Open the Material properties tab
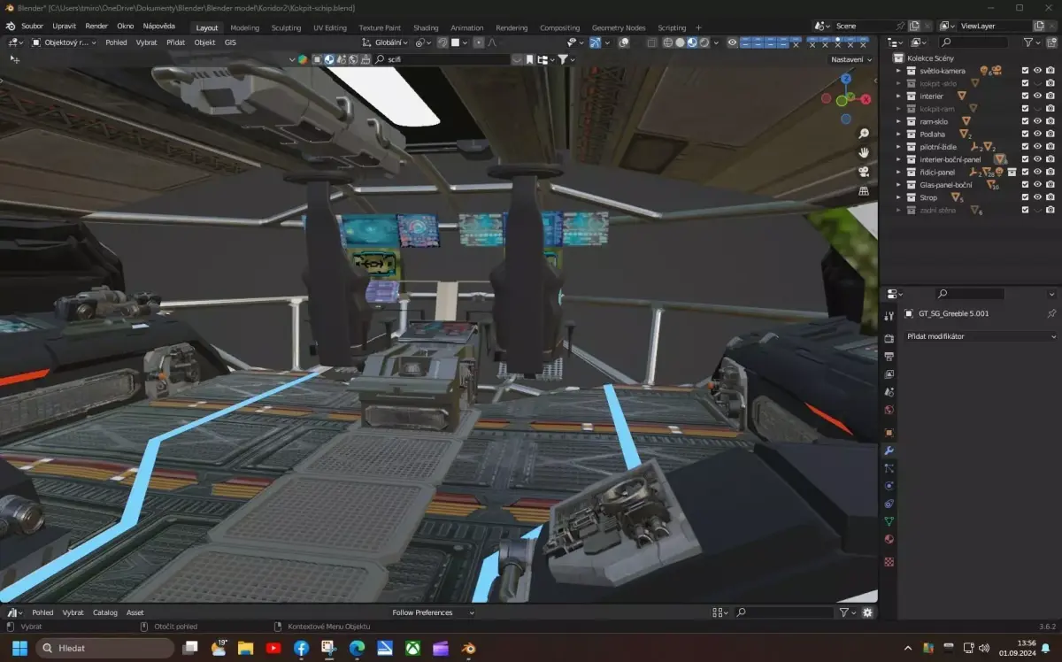The width and height of the screenshot is (1062, 662). [x=889, y=539]
